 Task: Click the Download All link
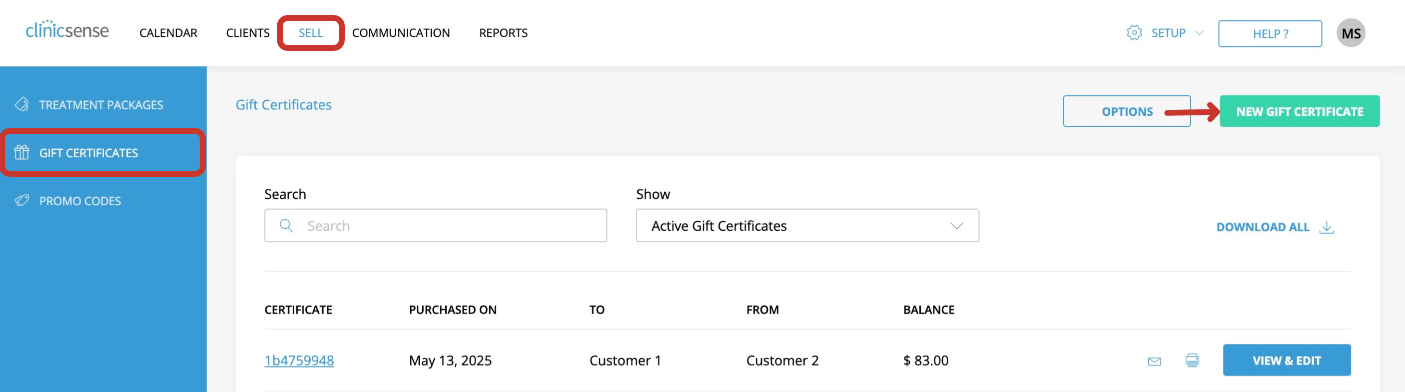tap(1263, 227)
